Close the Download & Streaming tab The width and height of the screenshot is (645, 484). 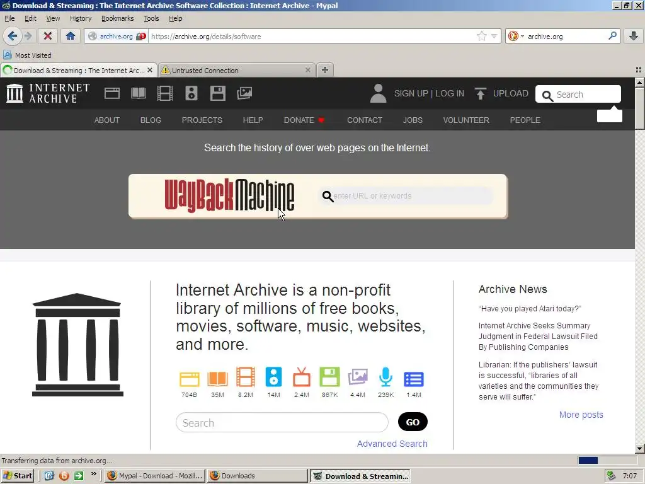coord(150,71)
